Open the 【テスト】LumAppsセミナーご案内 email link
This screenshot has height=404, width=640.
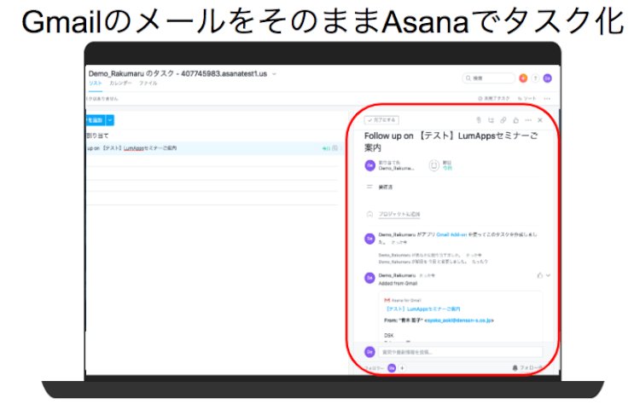422,309
